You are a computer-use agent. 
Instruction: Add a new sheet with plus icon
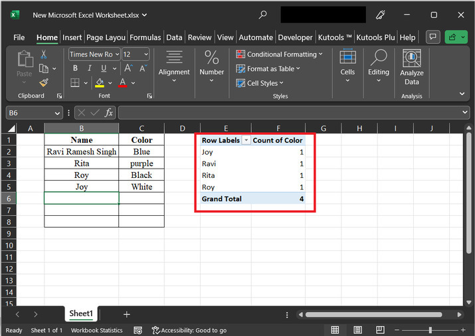click(126, 314)
